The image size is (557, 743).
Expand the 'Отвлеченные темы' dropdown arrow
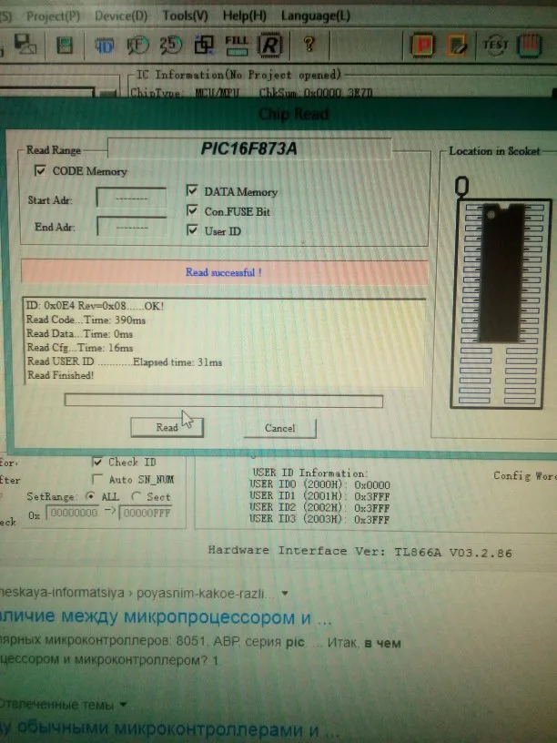point(123,705)
